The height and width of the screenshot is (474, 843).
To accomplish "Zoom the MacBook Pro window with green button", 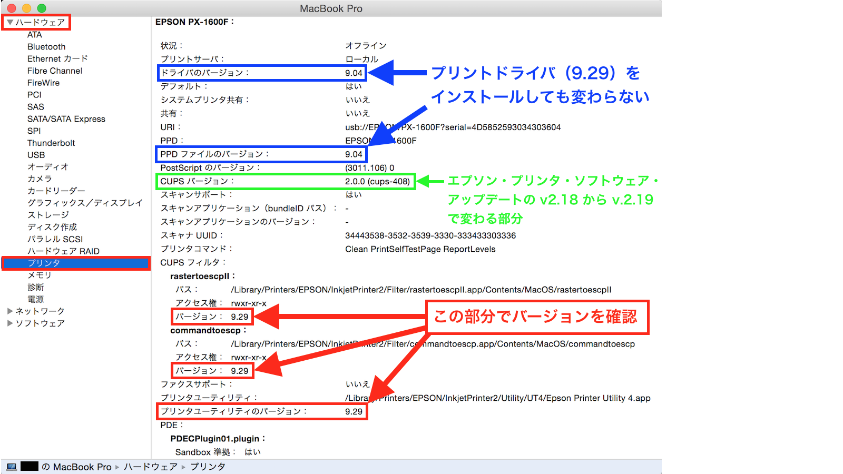I will [42, 8].
